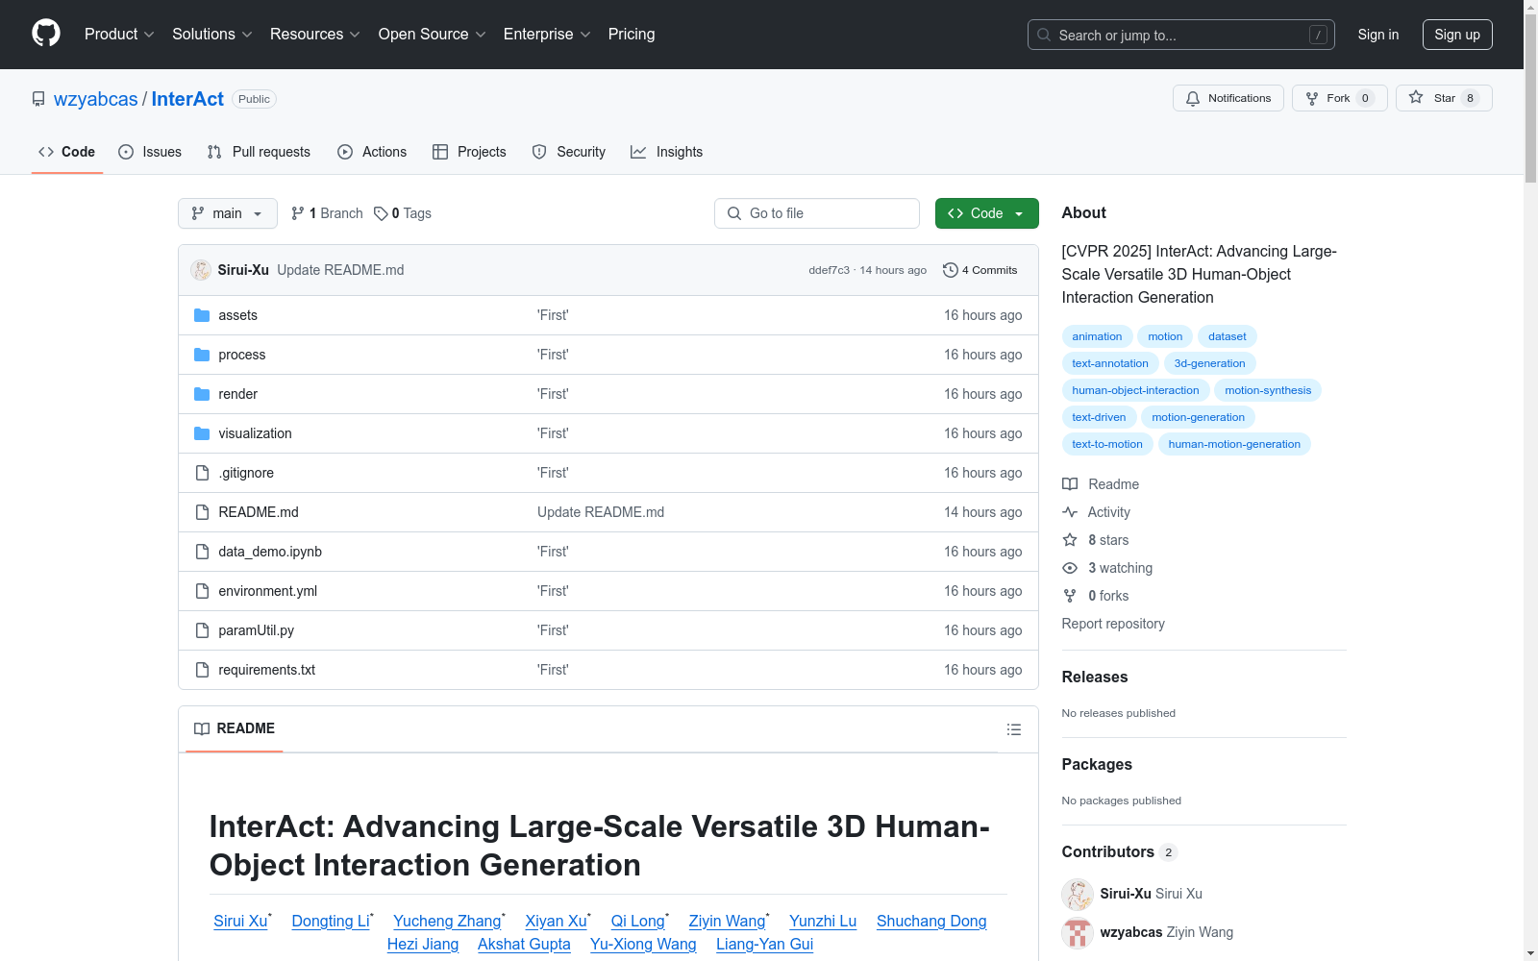Expand the Enterprise menu
The height and width of the screenshot is (961, 1538).
547,35
